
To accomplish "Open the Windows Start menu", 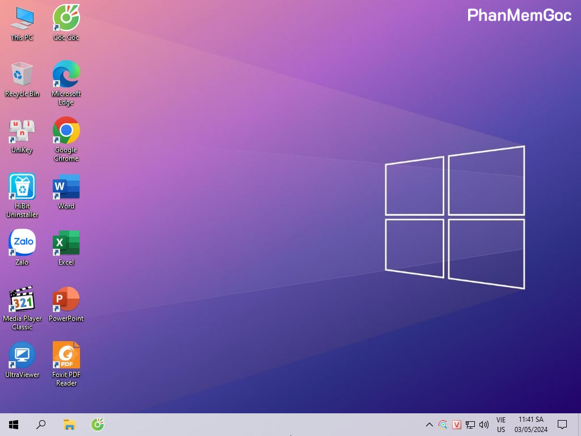I will tap(14, 424).
